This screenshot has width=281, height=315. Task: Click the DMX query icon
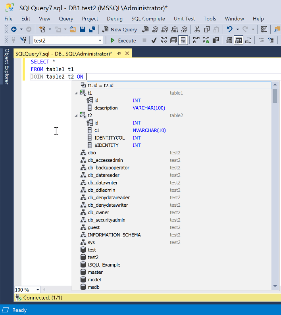click(165, 29)
